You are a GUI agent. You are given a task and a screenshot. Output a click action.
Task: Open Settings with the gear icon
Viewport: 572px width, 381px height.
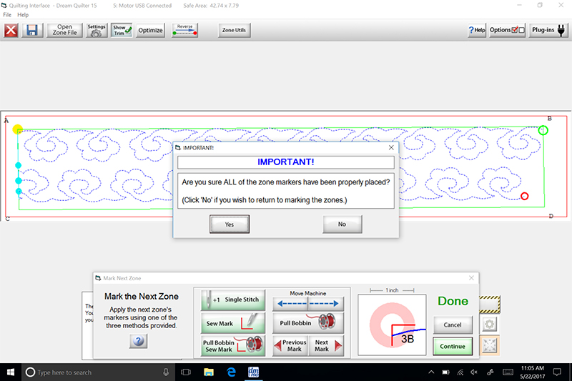tap(97, 31)
